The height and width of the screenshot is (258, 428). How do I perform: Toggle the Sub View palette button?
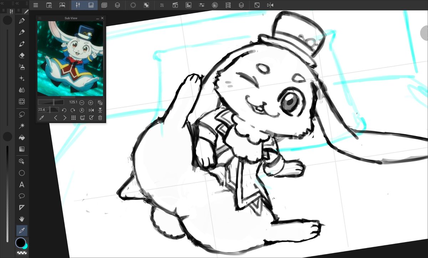(x=91, y=5)
